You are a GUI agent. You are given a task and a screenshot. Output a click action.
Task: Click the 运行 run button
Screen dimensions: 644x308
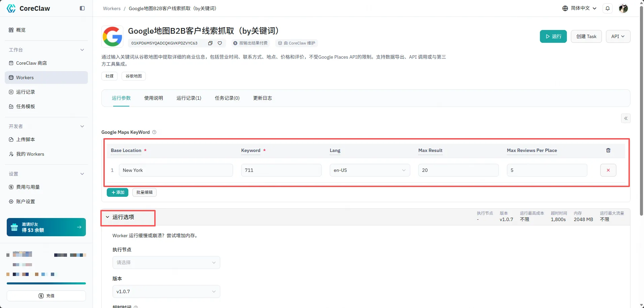553,36
